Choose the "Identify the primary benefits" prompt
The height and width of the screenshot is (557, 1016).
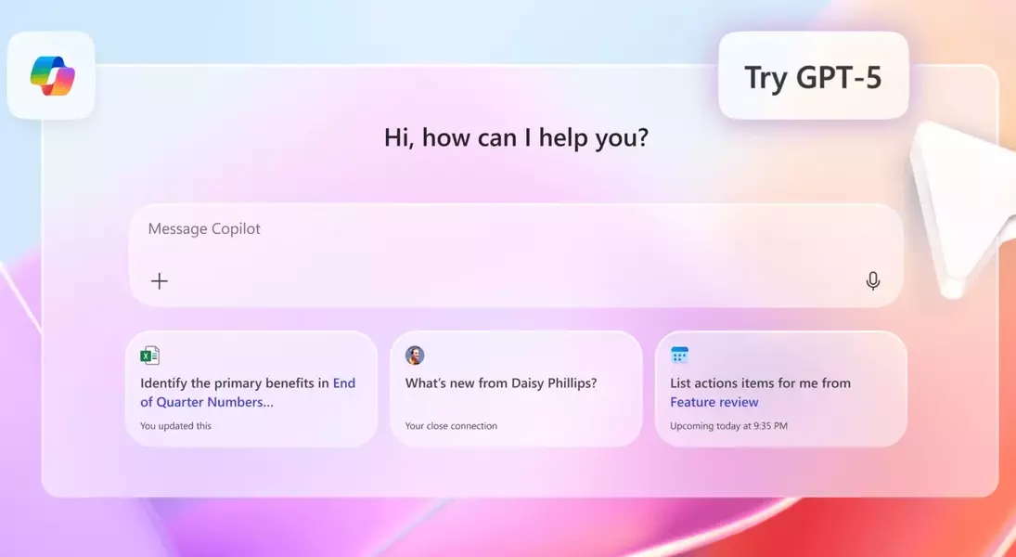(x=235, y=382)
